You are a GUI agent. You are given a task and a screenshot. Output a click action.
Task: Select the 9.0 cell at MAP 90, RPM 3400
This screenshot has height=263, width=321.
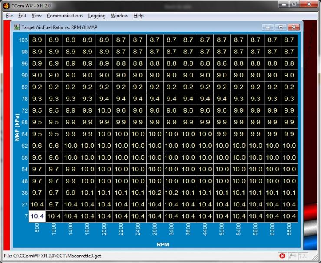click(171, 75)
